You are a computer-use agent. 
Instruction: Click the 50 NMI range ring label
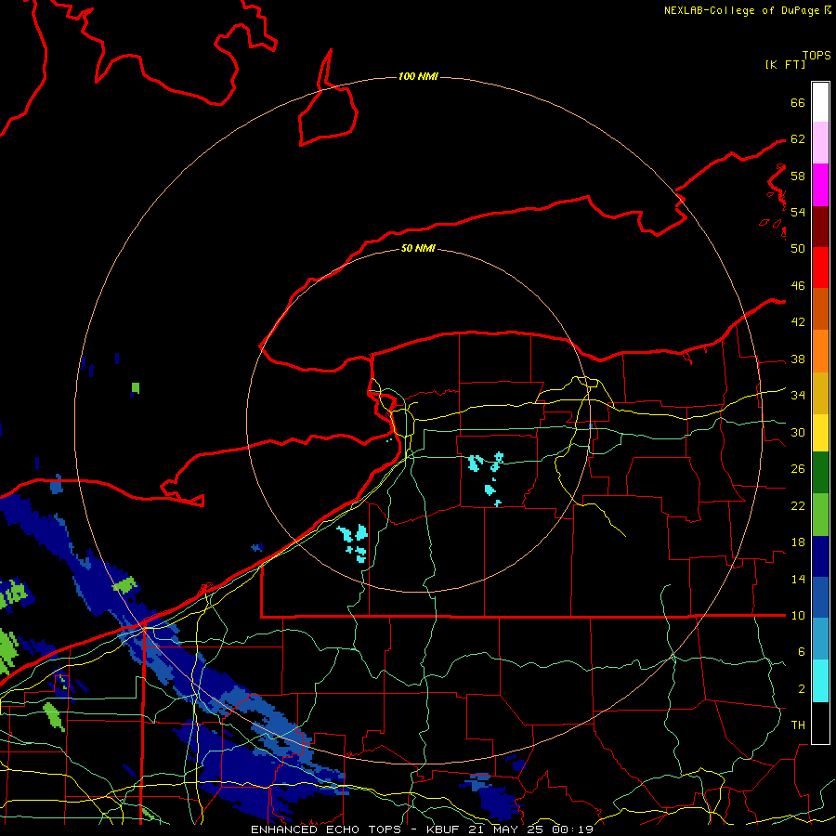(418, 248)
